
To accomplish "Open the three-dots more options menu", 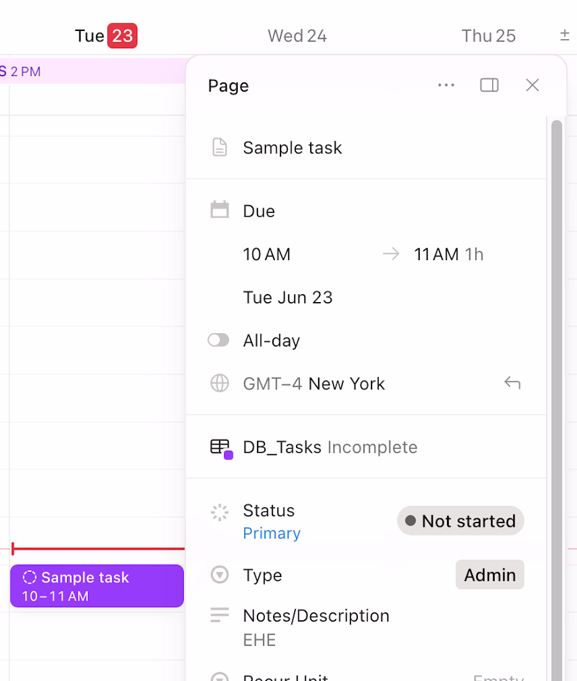I will coord(446,85).
